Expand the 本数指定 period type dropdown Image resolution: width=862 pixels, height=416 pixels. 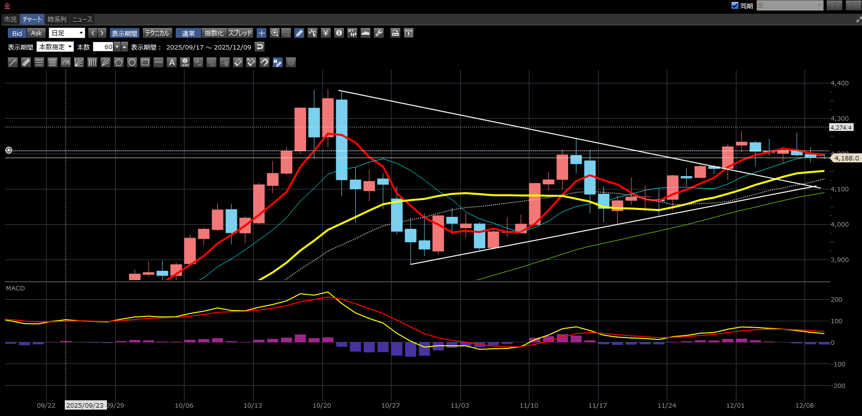click(55, 47)
